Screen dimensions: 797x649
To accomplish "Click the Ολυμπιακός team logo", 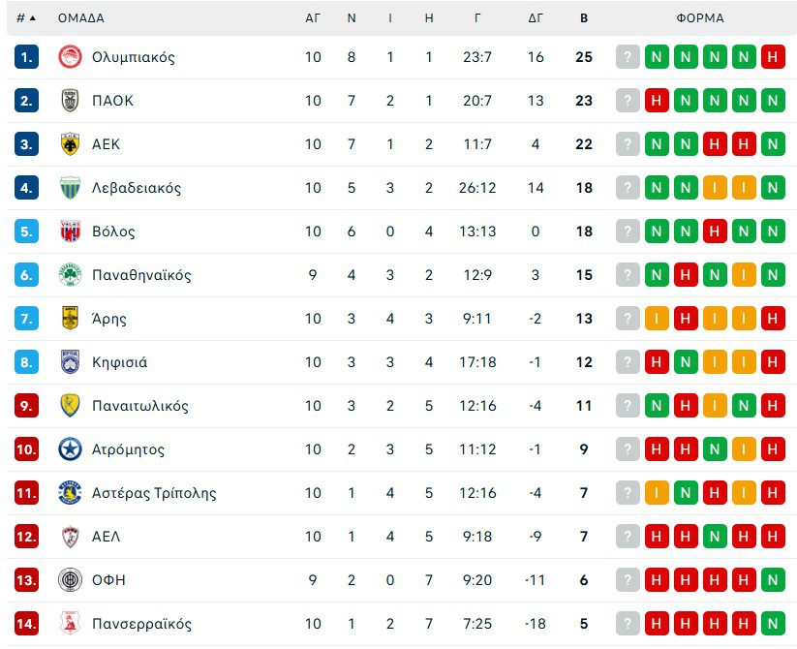I will (70, 57).
